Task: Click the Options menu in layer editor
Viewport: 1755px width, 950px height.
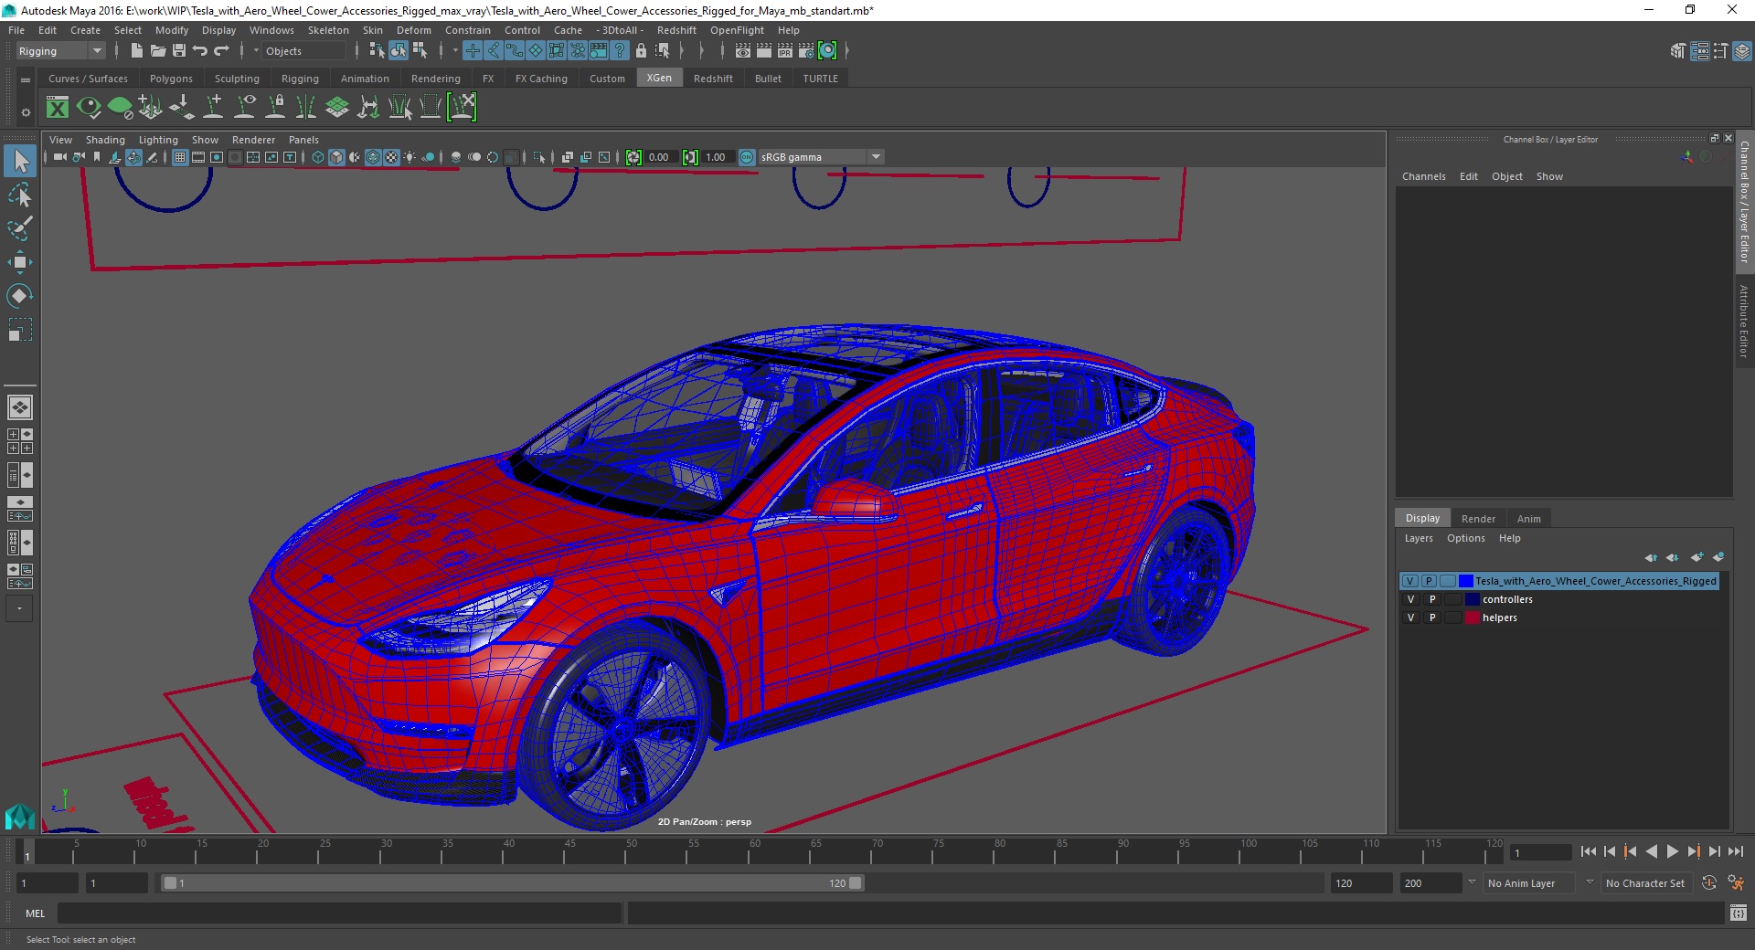Action: click(1465, 538)
